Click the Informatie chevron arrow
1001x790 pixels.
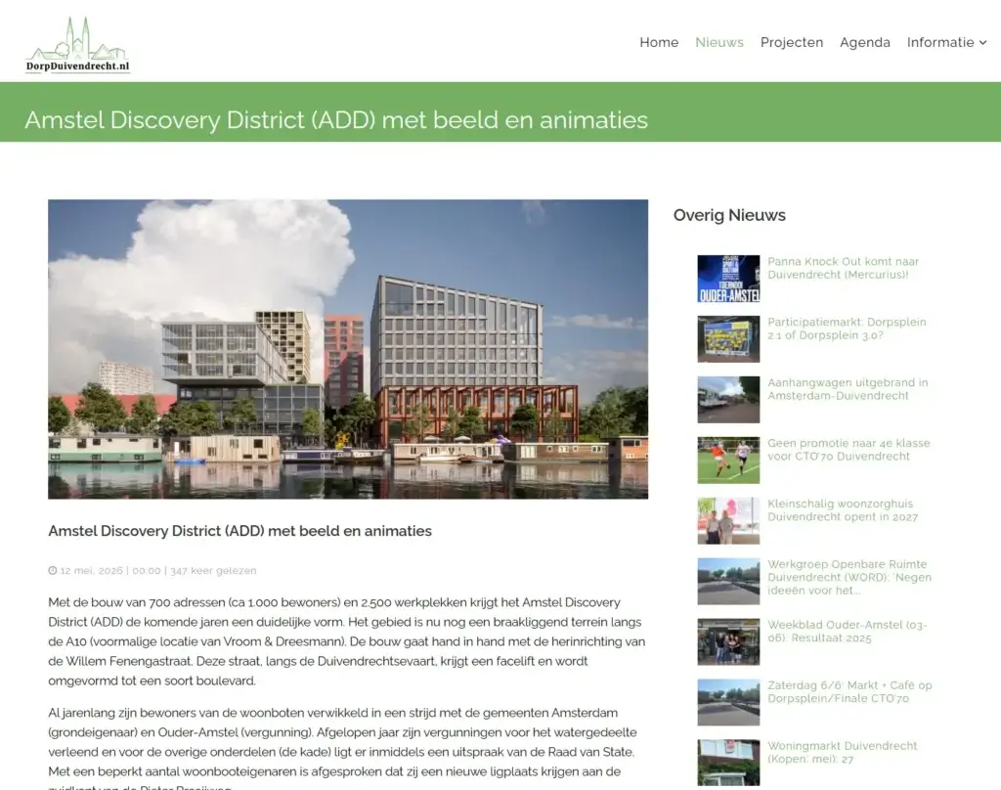pyautogui.click(x=982, y=43)
